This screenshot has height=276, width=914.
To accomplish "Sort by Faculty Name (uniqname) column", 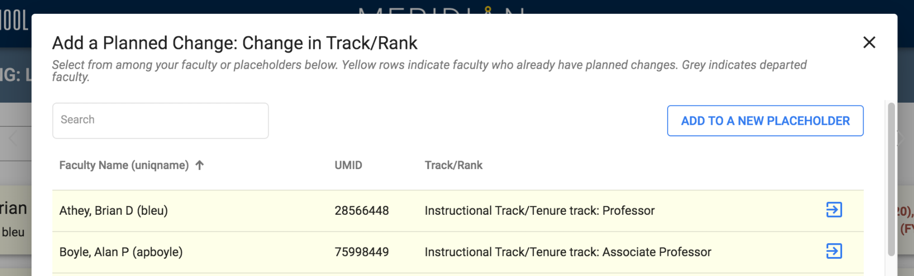I will (124, 165).
